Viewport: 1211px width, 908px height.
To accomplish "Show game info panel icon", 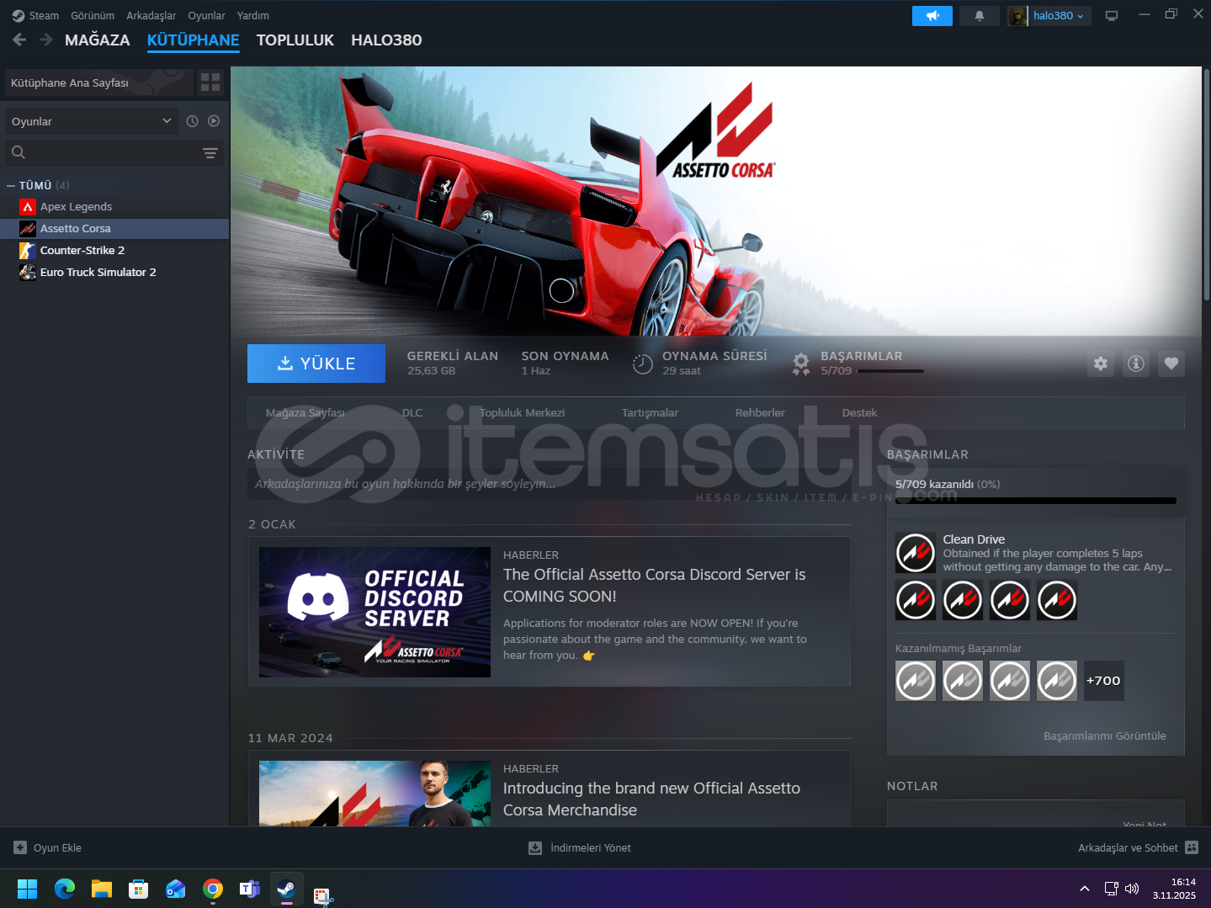I will coord(1136,364).
